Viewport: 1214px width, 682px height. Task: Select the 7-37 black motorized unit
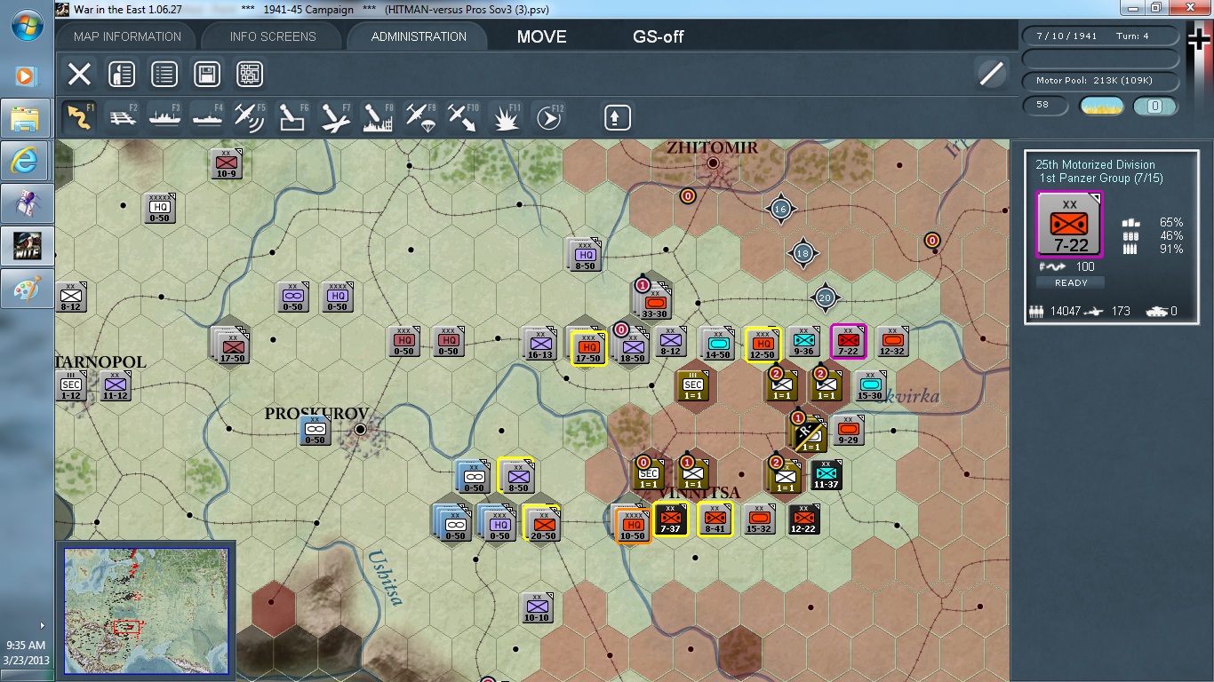pos(671,519)
